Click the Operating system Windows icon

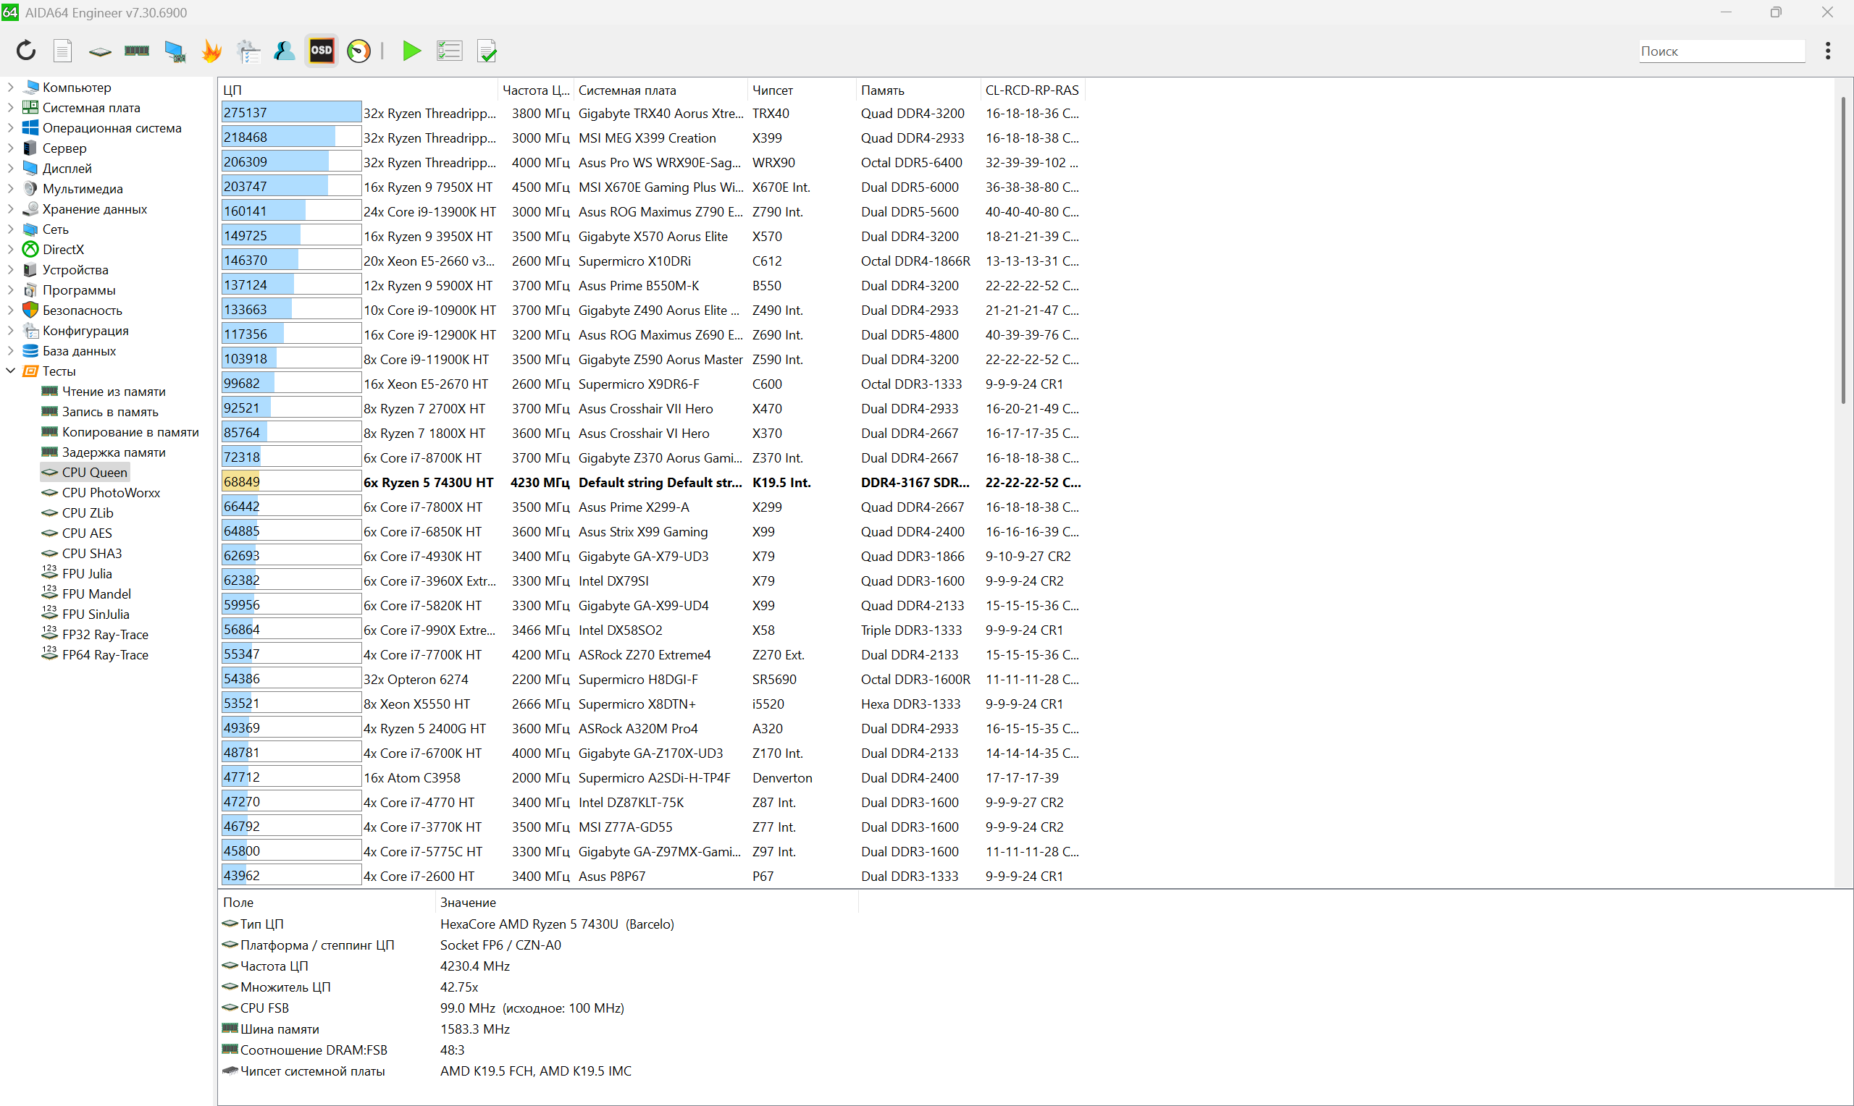[30, 127]
